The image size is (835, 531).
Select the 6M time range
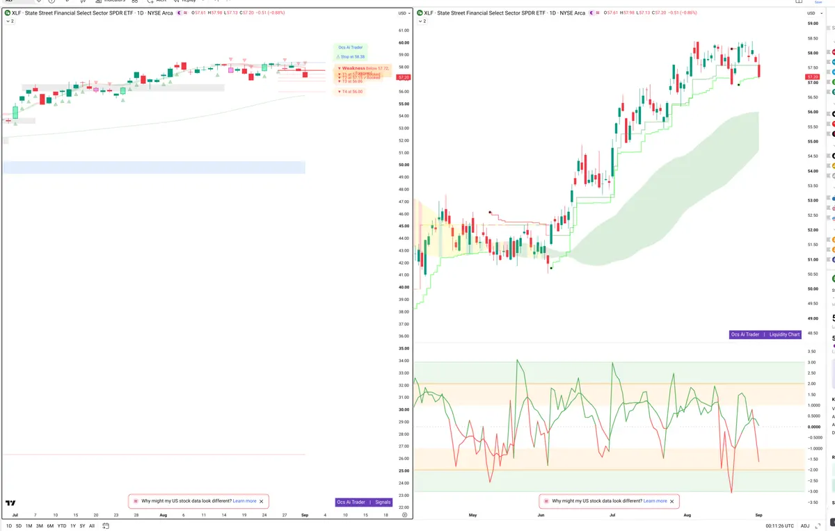[50, 526]
